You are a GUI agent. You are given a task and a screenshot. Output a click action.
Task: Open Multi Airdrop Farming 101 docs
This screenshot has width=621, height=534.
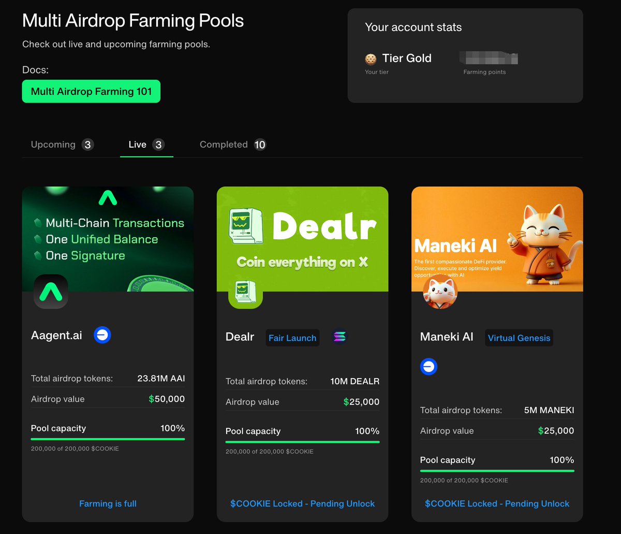[91, 91]
